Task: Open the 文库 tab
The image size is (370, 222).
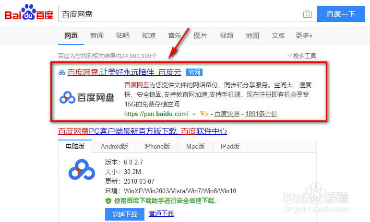Action: click(278, 35)
